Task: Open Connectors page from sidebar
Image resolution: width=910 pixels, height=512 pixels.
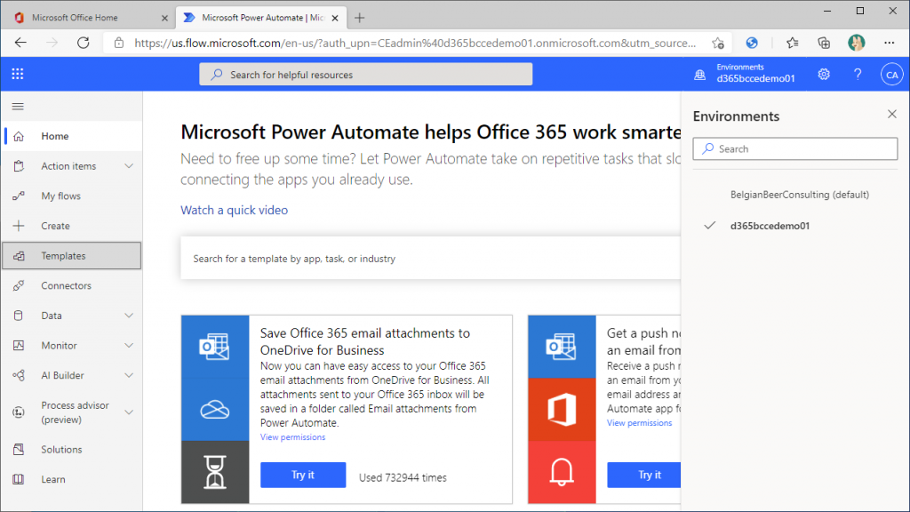Action: point(66,285)
